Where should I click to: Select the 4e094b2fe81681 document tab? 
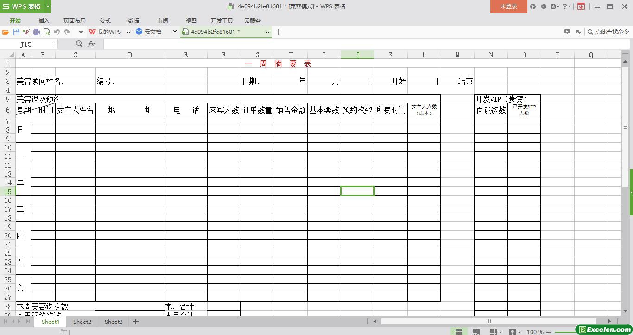pyautogui.click(x=215, y=32)
